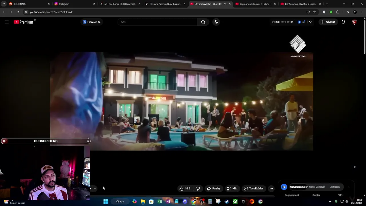
Task: Expand dropdown chevron below webcam overlay
Action: pos(95,189)
